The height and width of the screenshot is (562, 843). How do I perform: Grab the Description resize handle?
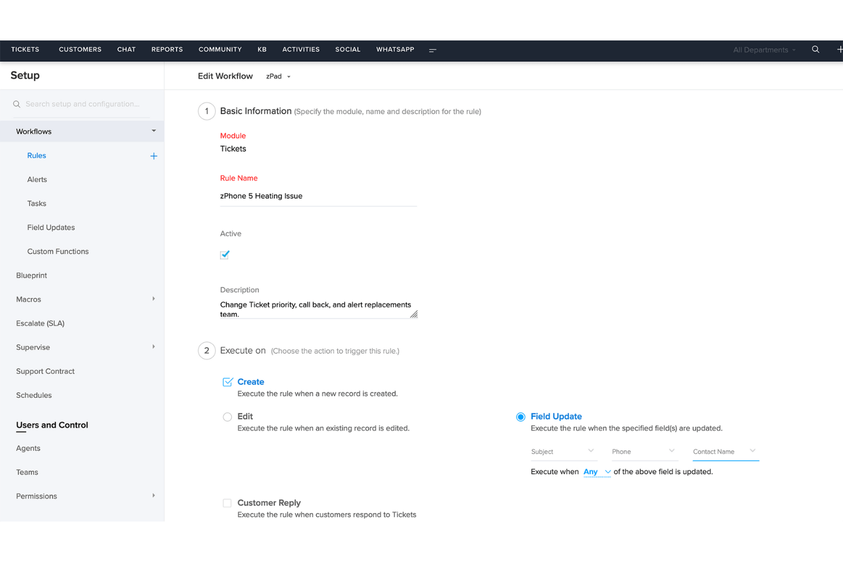pyautogui.click(x=414, y=314)
